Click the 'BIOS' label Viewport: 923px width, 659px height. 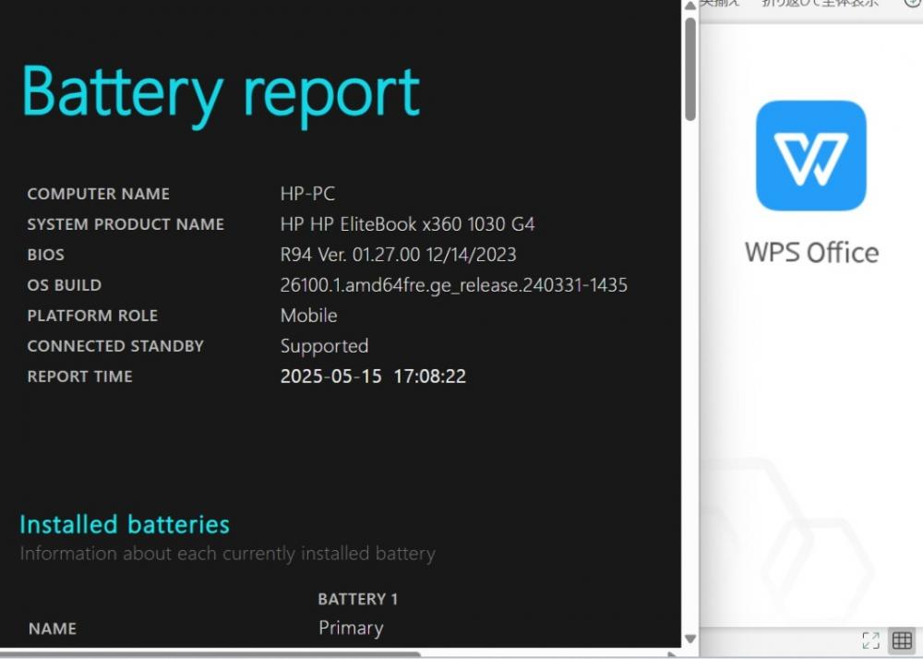click(x=46, y=255)
